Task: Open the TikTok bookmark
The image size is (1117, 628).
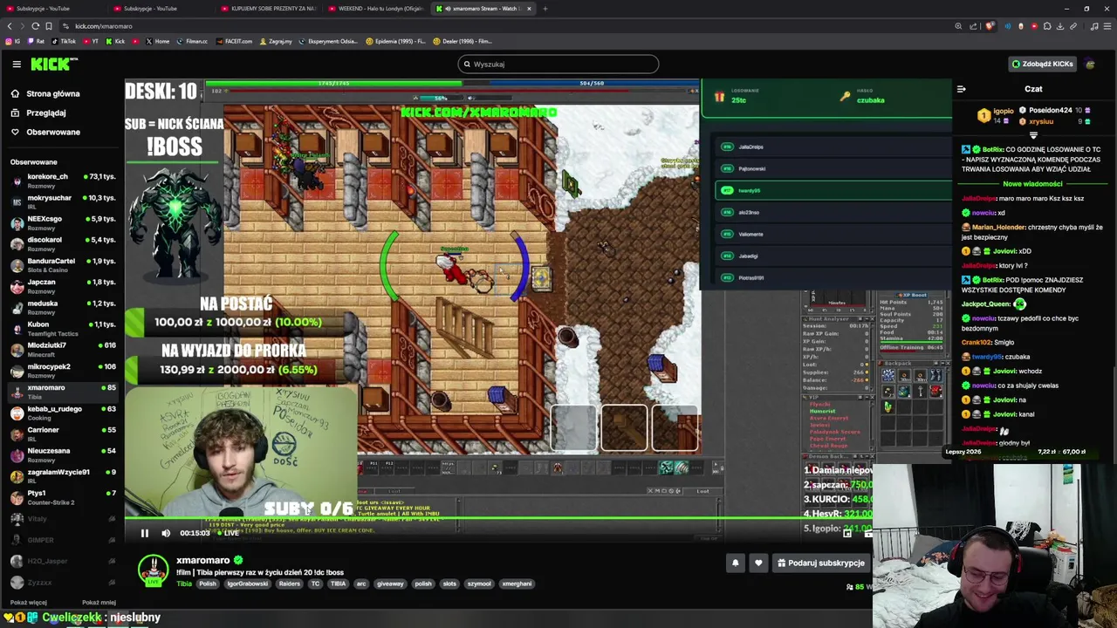Action: tap(64, 41)
